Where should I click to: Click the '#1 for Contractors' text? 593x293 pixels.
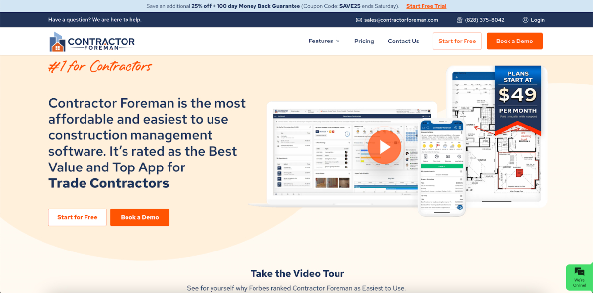[100, 66]
